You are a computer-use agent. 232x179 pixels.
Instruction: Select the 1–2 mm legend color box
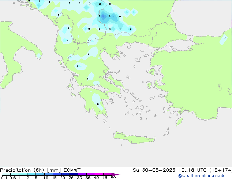[x=23, y=174]
